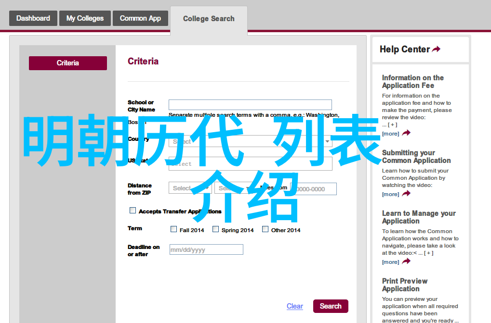The width and height of the screenshot is (491, 323).
Task: Click the Print Preview Application heading
Action: point(405,285)
